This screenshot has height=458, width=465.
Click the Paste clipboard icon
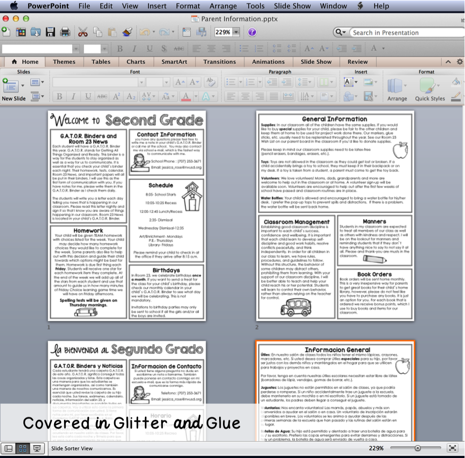coord(112,32)
